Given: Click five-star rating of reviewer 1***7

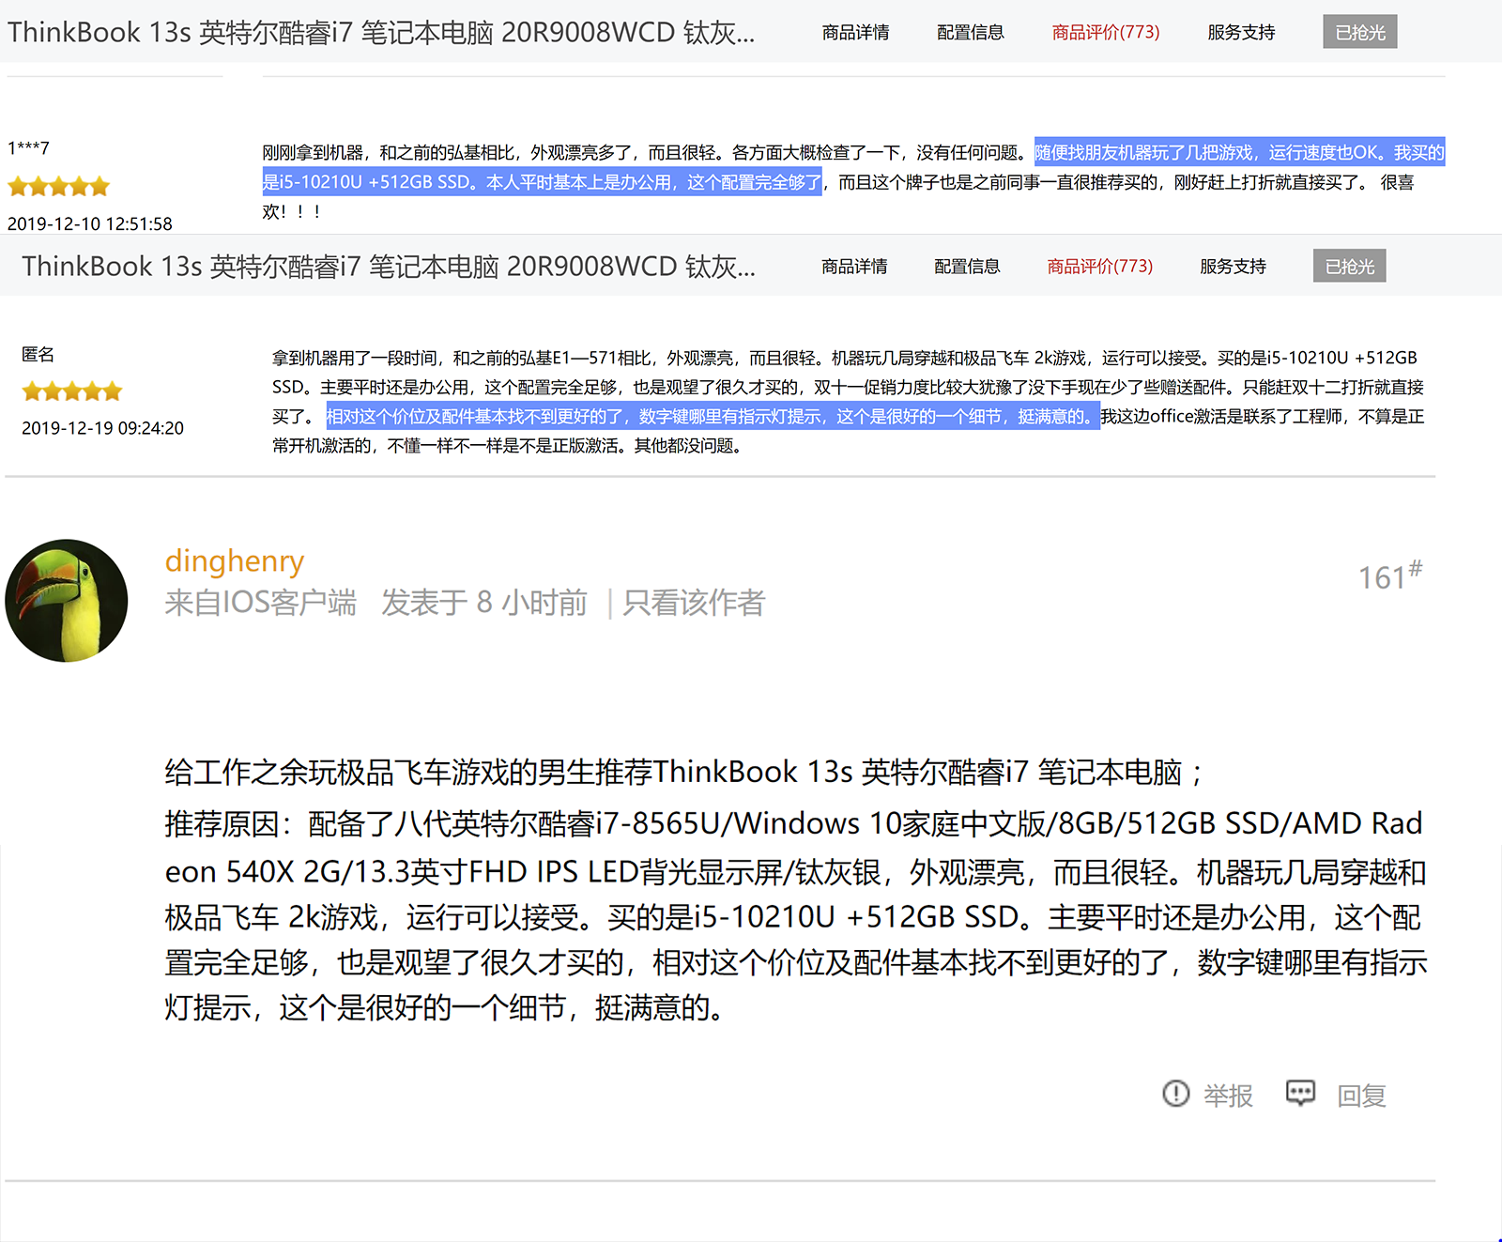Looking at the screenshot, I should coord(58,186).
